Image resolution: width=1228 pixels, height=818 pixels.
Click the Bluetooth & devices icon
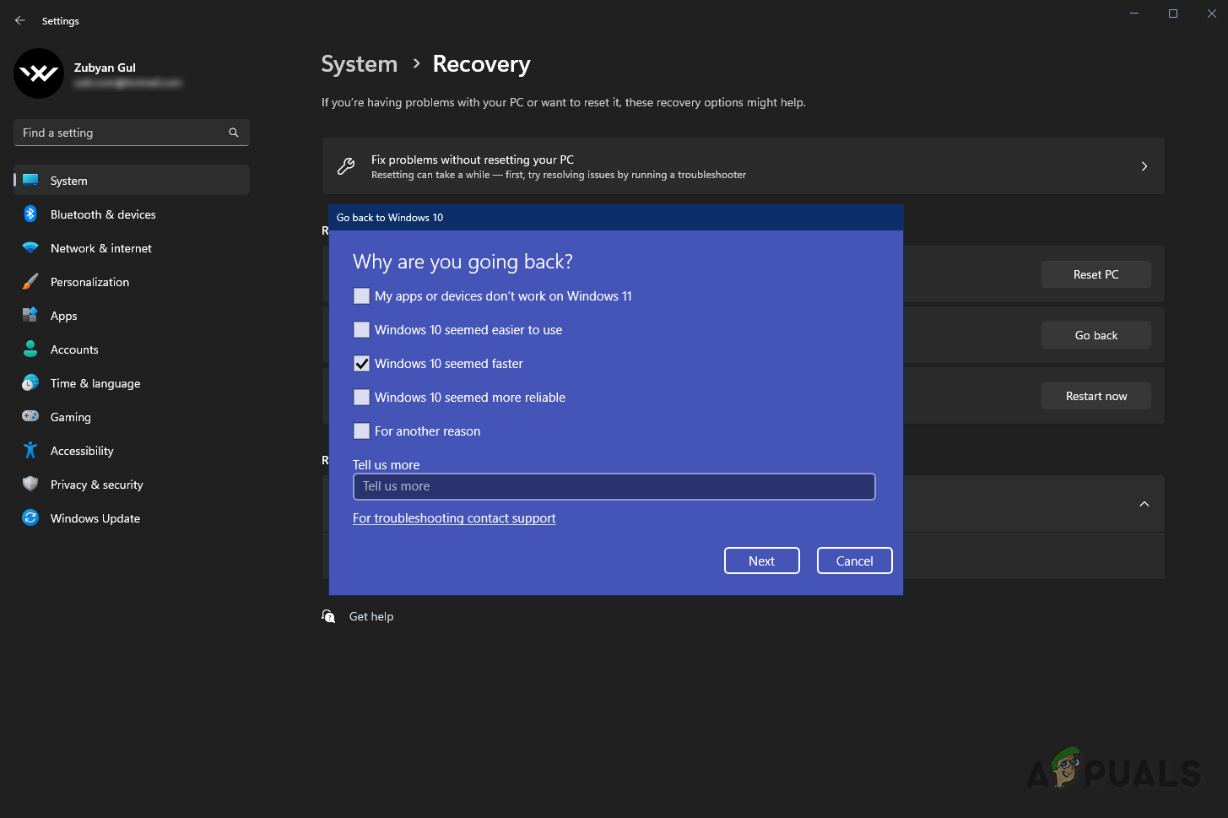pyautogui.click(x=30, y=214)
